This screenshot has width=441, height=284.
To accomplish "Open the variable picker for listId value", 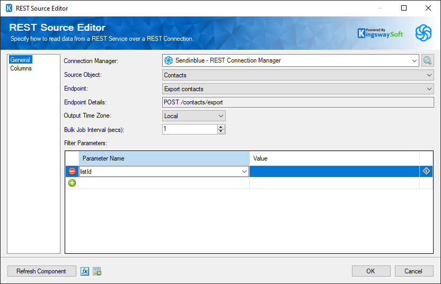I will coord(426,171).
